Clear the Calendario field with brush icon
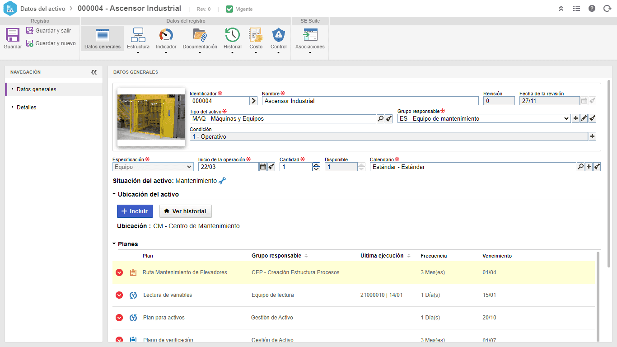This screenshot has height=347, width=617. coord(597,167)
